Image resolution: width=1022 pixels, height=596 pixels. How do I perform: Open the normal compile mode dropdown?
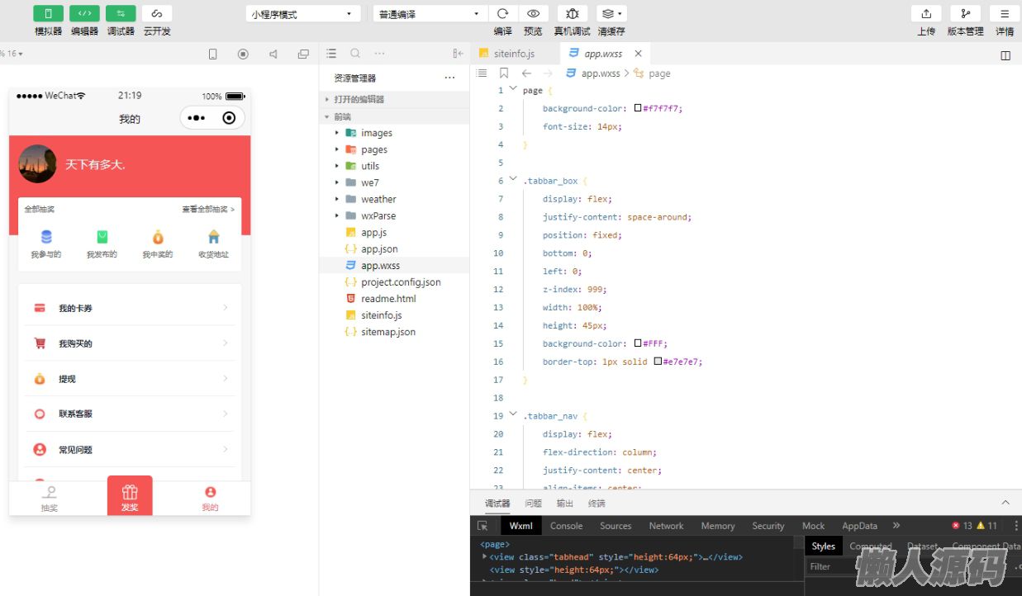[x=429, y=14]
